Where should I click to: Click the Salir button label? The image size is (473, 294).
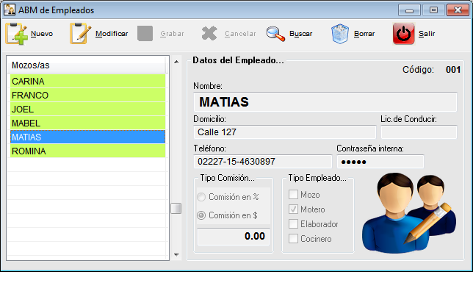(x=427, y=34)
